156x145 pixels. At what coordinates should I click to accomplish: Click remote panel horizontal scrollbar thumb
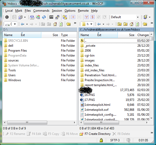point(101,122)
